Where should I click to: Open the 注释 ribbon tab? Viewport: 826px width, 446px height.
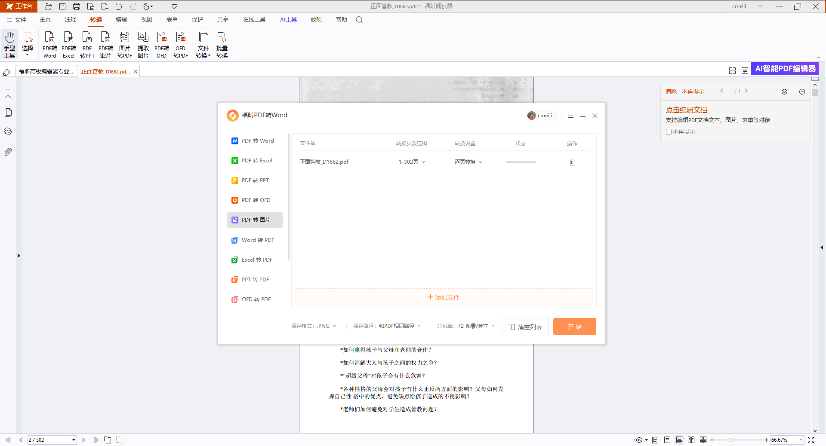[71, 20]
